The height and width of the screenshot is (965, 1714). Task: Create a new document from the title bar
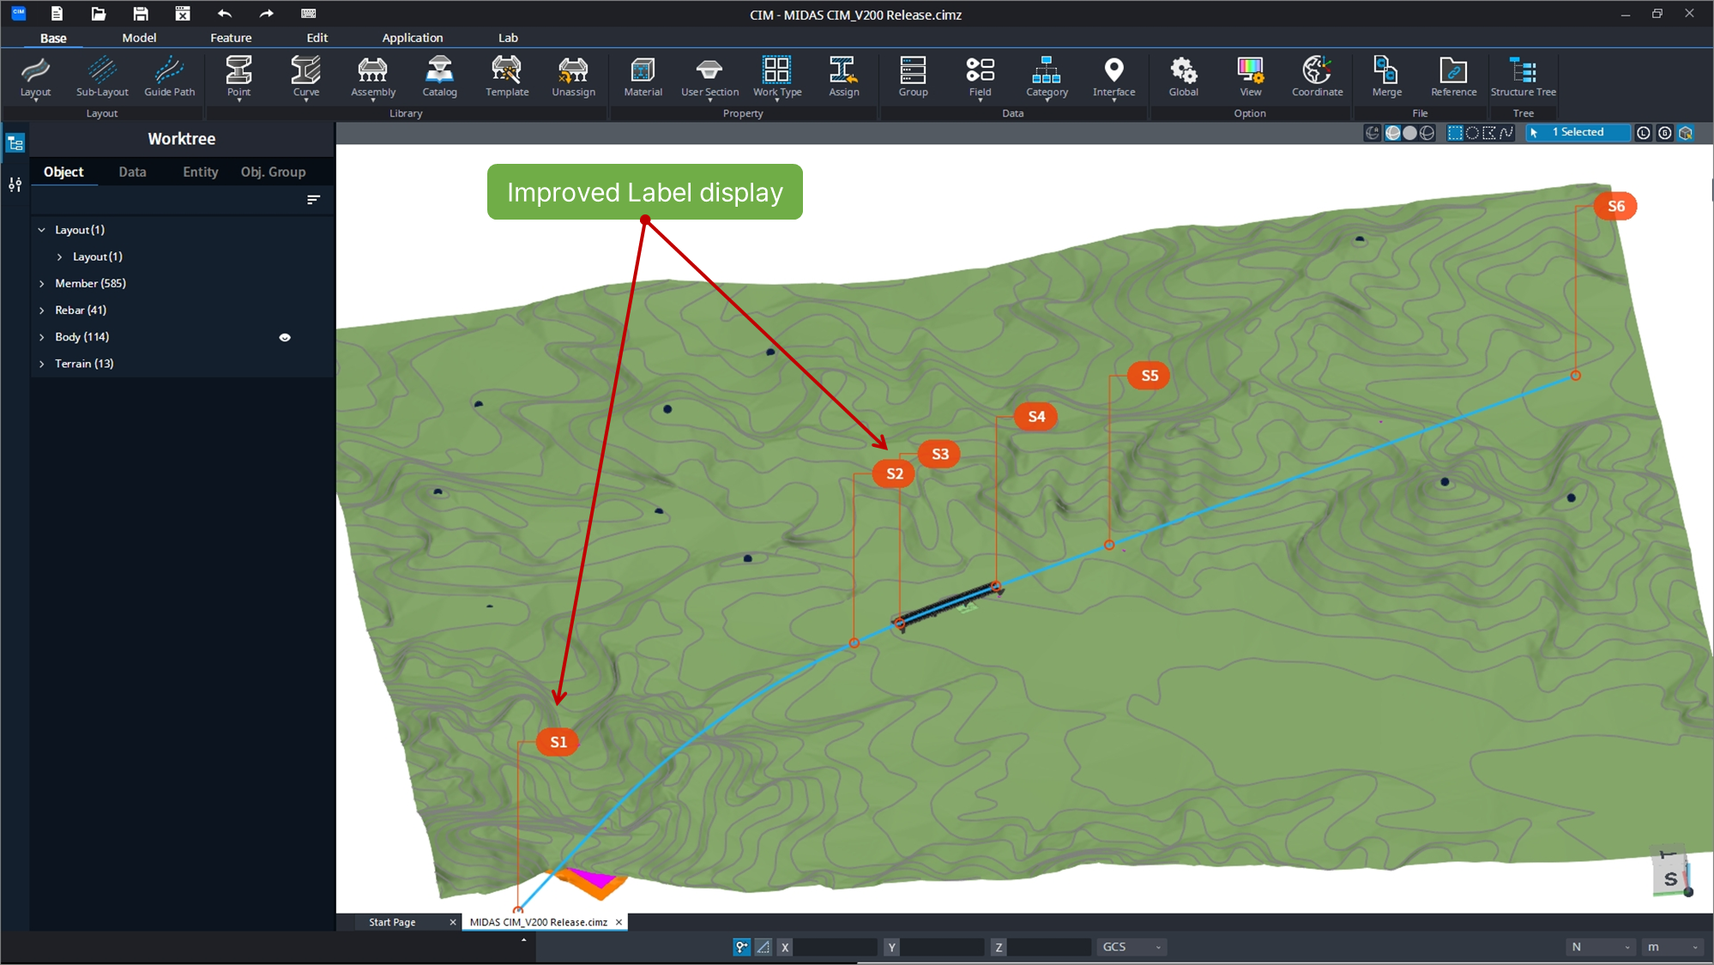[57, 14]
